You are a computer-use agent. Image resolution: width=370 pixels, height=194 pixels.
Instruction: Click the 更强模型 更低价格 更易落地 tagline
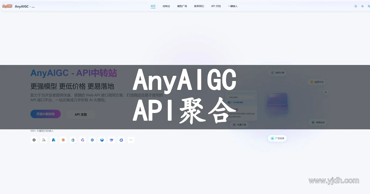(x=72, y=86)
